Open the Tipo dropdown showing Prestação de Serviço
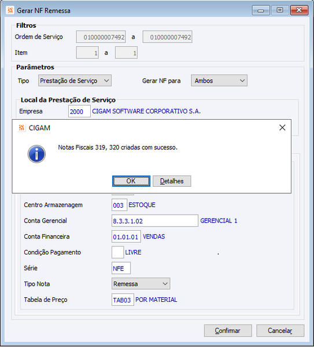This screenshot has width=314, height=347. pos(75,80)
